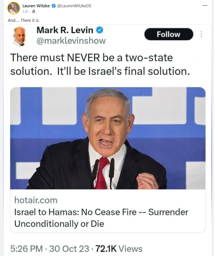Click the hotair.com source link

click(36, 200)
